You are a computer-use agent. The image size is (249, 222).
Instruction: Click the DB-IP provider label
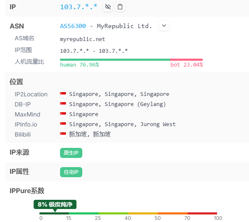click(23, 104)
